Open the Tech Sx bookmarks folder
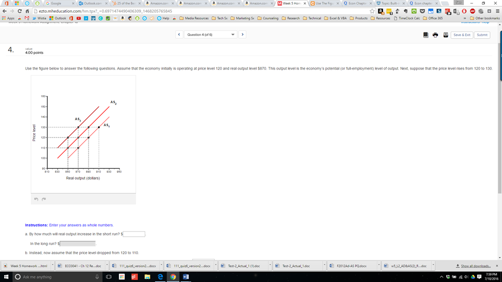Viewport: 502px width, 282px height. 220,18
